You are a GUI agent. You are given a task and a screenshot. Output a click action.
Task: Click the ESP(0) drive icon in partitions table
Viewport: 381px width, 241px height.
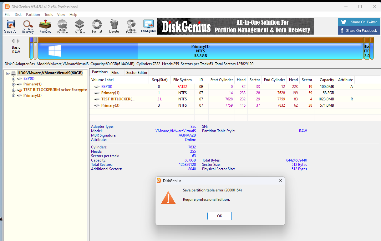click(97, 87)
